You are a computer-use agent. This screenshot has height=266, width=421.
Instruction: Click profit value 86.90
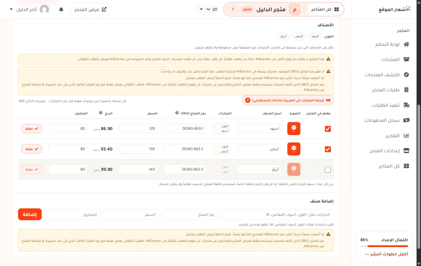(107, 129)
